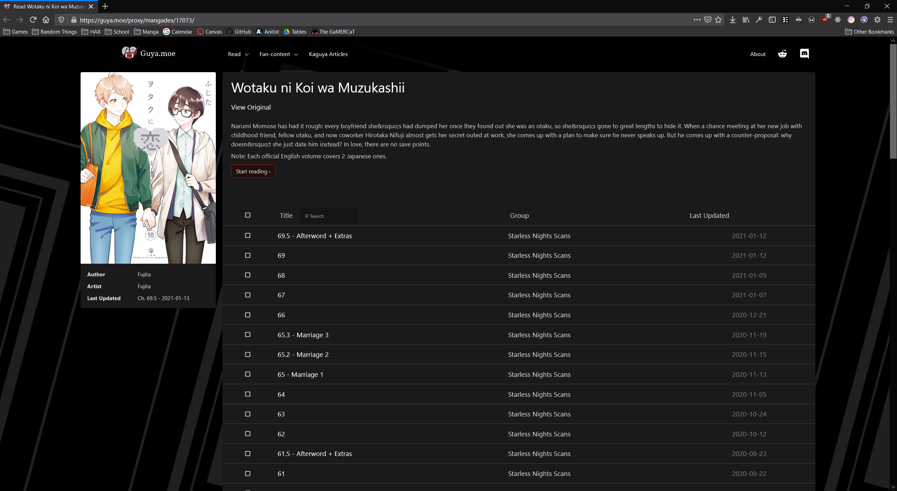Save page to Pocket icon
The image size is (897, 491).
point(707,20)
